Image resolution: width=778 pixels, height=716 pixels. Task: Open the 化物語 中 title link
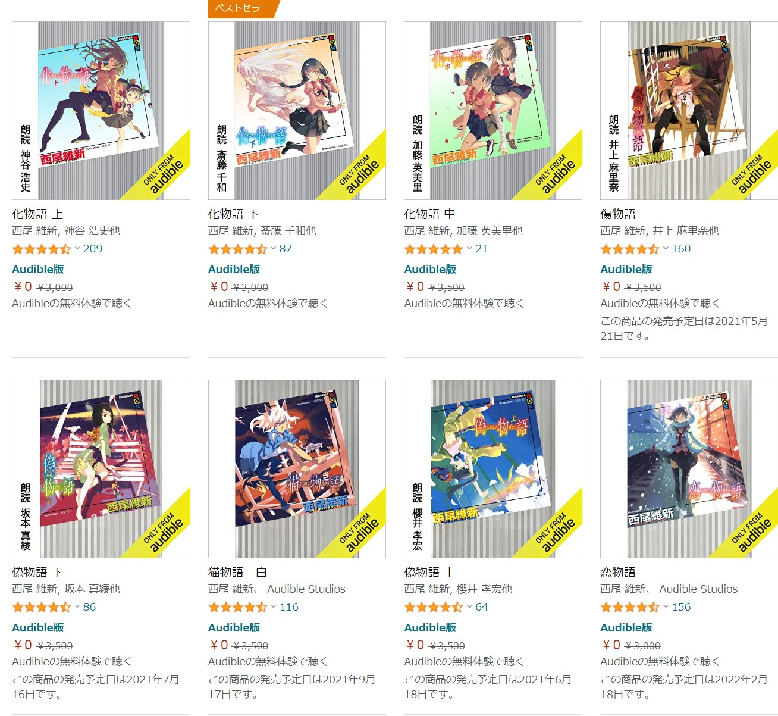(x=430, y=214)
